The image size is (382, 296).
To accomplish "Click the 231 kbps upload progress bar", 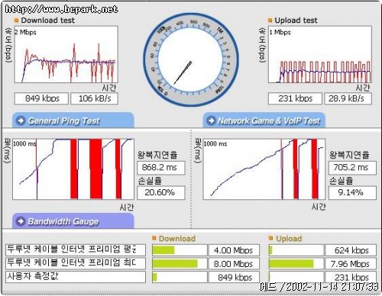I will pos(296,277).
